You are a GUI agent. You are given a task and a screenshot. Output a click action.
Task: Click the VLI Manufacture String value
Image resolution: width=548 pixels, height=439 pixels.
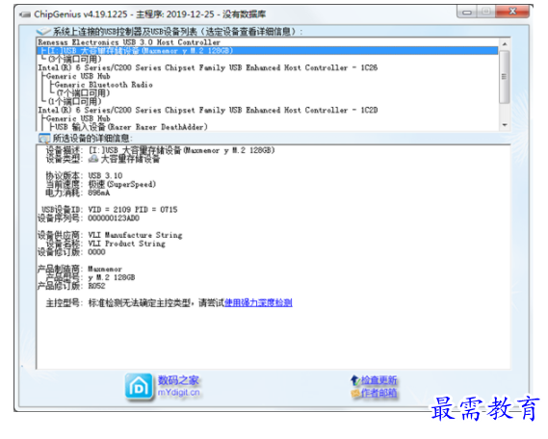pos(135,235)
